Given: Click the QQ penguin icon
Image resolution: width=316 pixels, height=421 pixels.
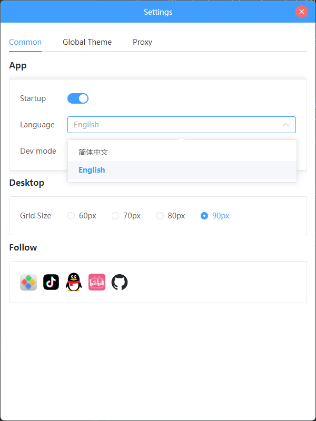Looking at the screenshot, I should 74,282.
